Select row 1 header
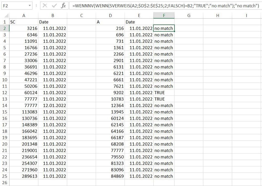The width and height of the screenshot is (262, 186). 5,22
